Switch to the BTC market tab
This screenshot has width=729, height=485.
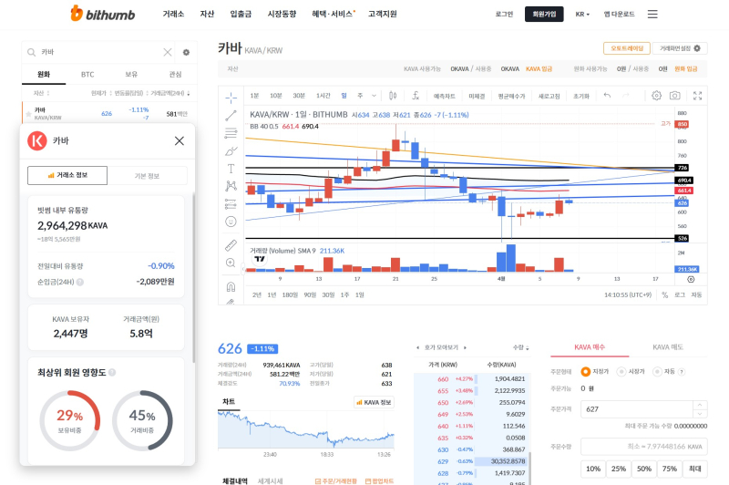tap(87, 75)
